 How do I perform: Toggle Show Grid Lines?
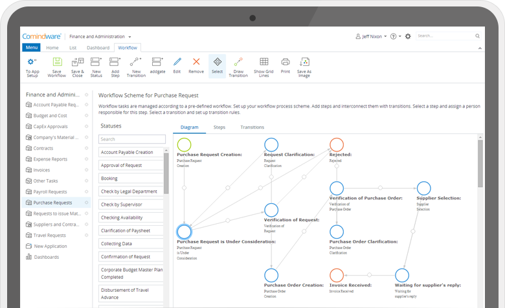[x=264, y=63]
